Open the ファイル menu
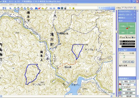The height and width of the screenshot is (98, 139). pyautogui.click(x=4, y=5)
